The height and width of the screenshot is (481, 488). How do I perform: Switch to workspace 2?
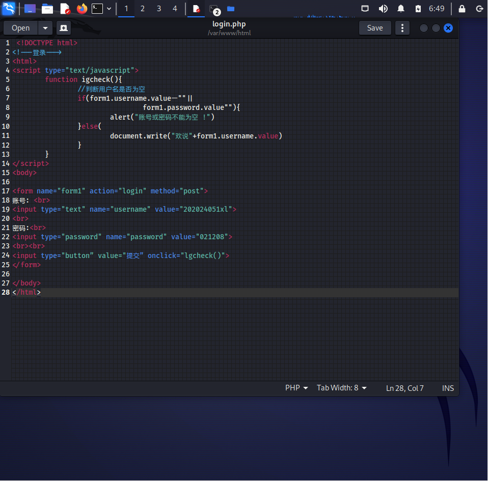142,9
